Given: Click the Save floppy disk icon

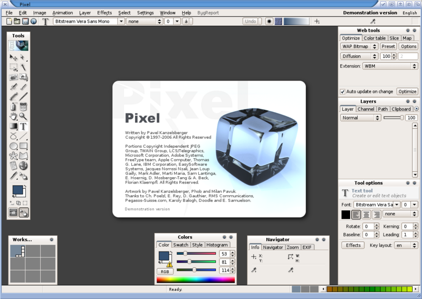Looking at the screenshot, I should [x=25, y=22].
